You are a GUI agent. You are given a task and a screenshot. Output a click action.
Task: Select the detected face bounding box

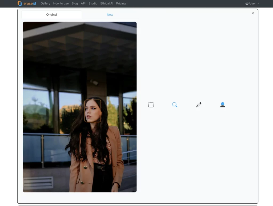pyautogui.click(x=93, y=111)
